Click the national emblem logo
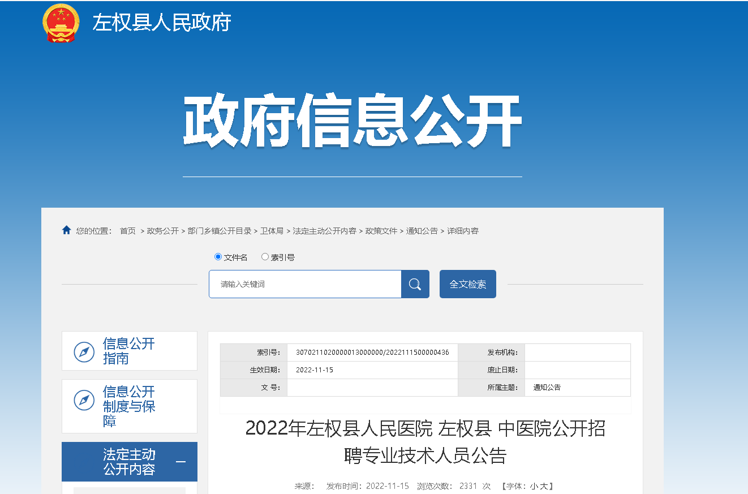This screenshot has height=494, width=748. [x=61, y=23]
